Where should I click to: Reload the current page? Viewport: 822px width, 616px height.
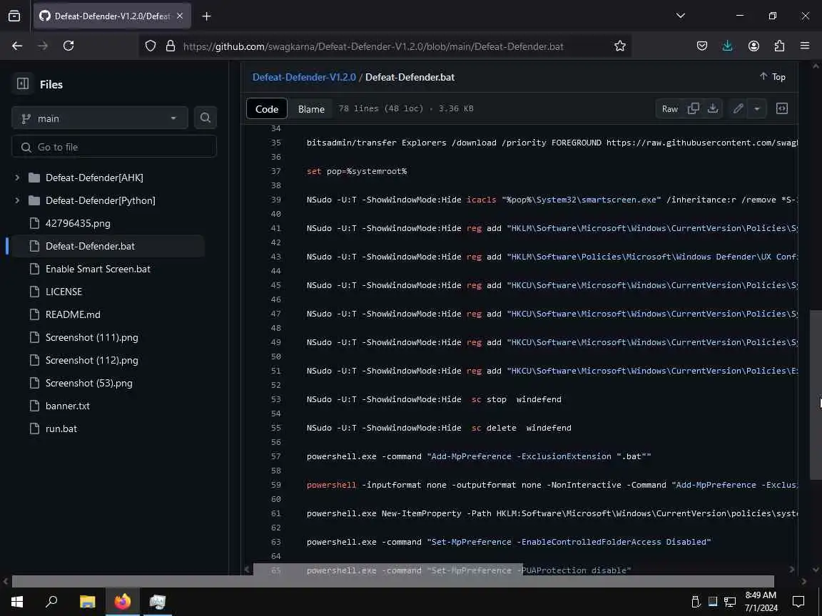click(68, 46)
